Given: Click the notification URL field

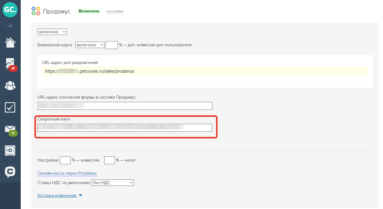Looking at the screenshot, I should pos(205,71).
